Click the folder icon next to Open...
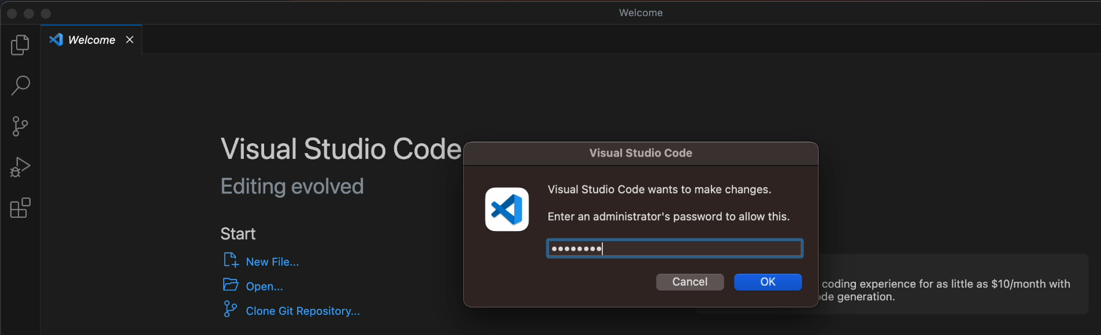 (230, 285)
